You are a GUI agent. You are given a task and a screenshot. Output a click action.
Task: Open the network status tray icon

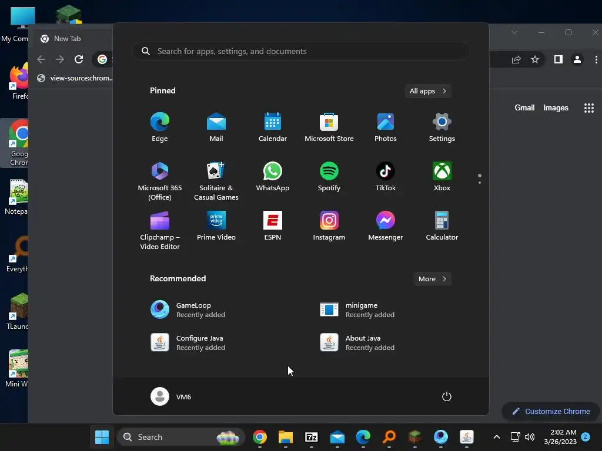[x=515, y=437]
